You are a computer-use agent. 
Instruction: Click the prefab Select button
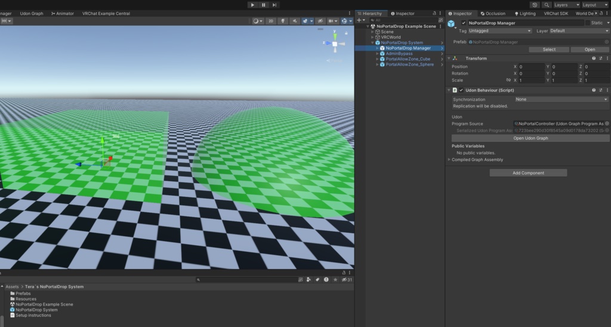549,50
